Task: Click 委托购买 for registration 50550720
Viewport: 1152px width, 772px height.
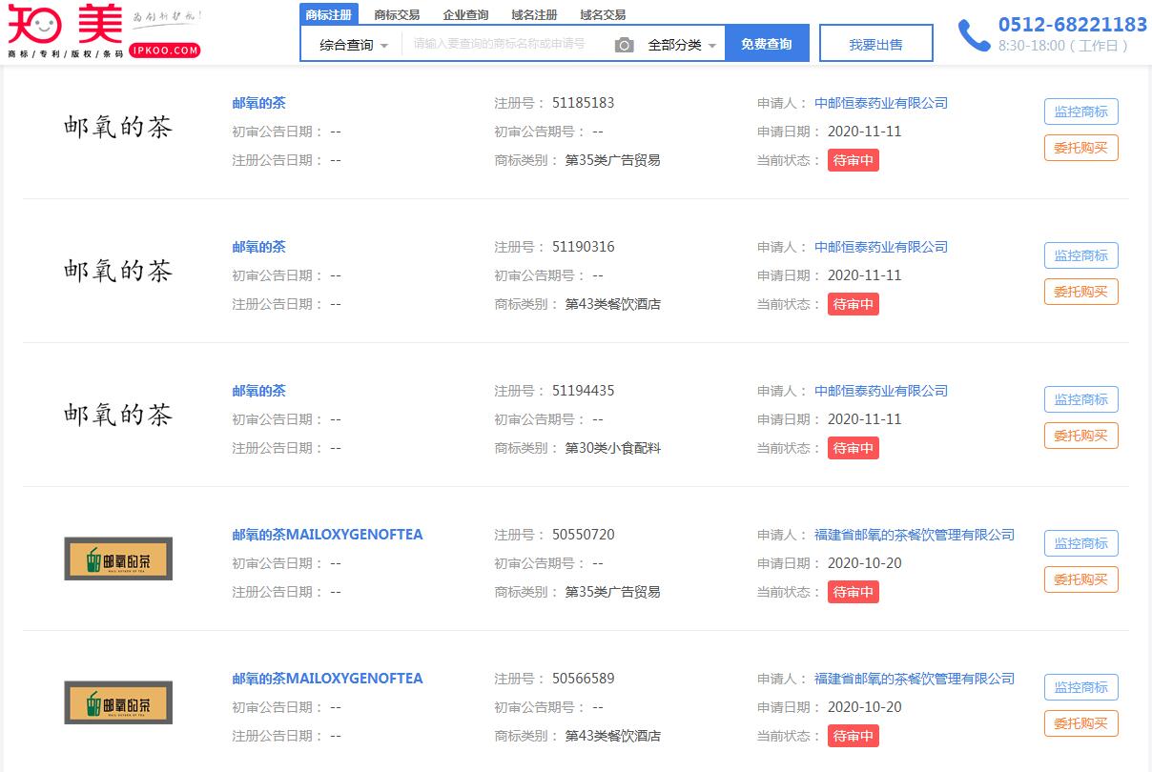Action: pos(1081,579)
